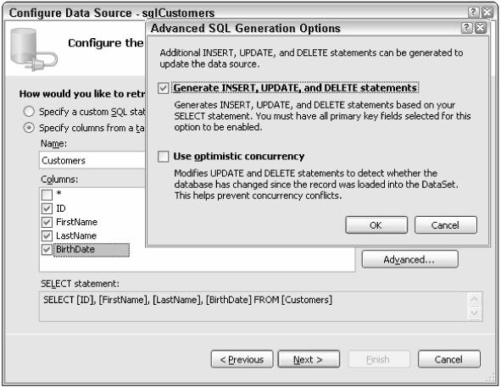Open the Customers table name dropdown
The image size is (501, 387).
pos(92,160)
